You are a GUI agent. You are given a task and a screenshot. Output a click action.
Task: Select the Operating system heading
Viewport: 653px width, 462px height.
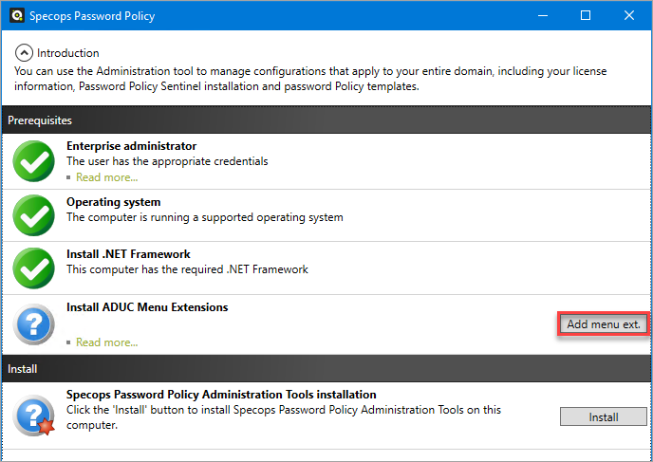point(114,202)
